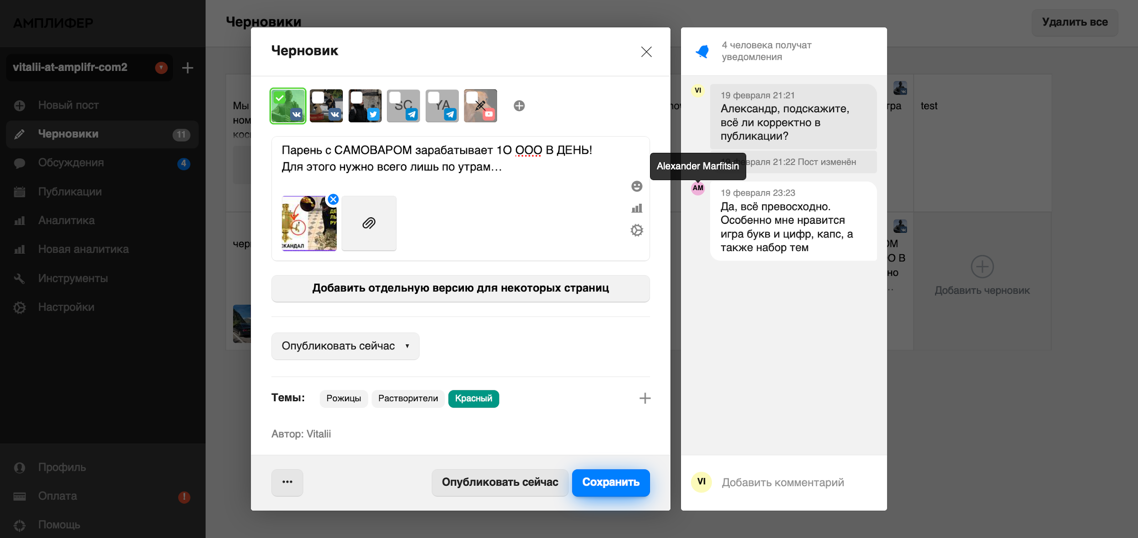Remove the attached image with blue X
The width and height of the screenshot is (1138, 538).
333,199
